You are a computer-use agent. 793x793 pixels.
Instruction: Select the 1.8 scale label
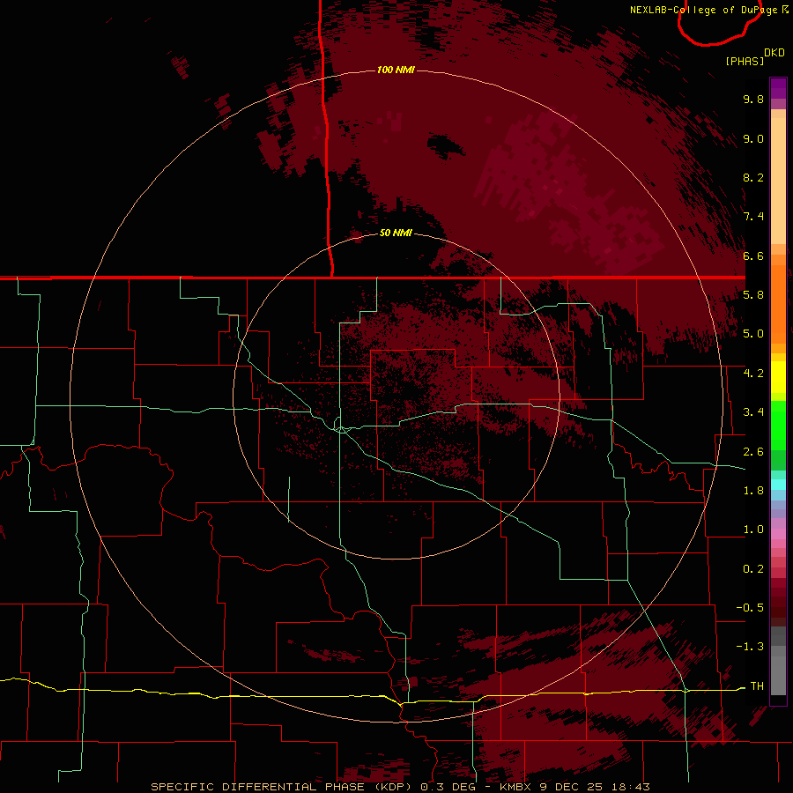[753, 491]
